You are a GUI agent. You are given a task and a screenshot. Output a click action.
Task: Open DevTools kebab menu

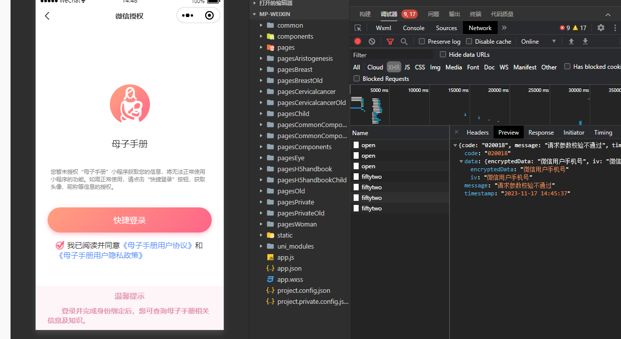[615, 28]
